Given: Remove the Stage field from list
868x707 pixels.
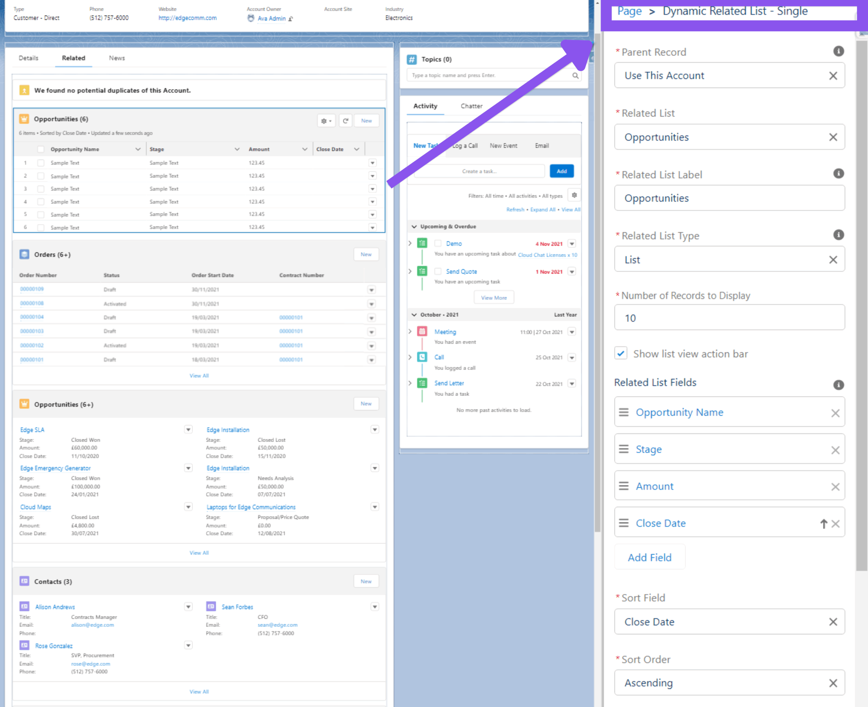Looking at the screenshot, I should click(835, 450).
